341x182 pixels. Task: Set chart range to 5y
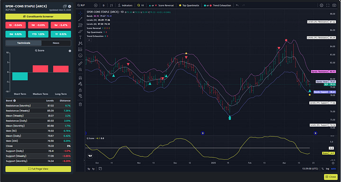(89, 169)
